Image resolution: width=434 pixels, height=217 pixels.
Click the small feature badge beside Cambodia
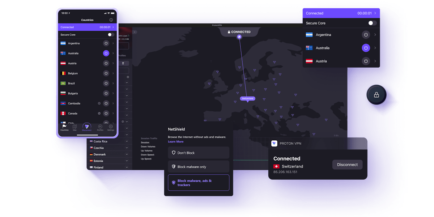tap(99, 103)
